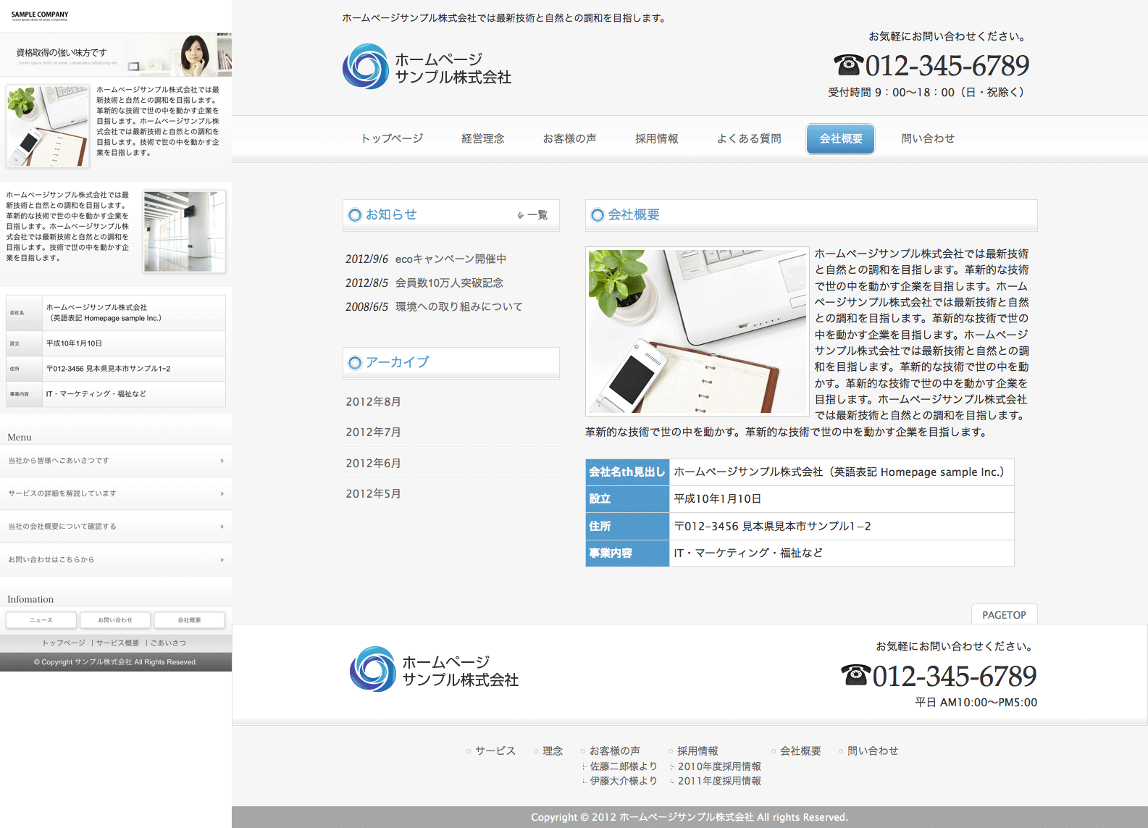Click the laptop and plant photo thumbnail

click(x=697, y=331)
